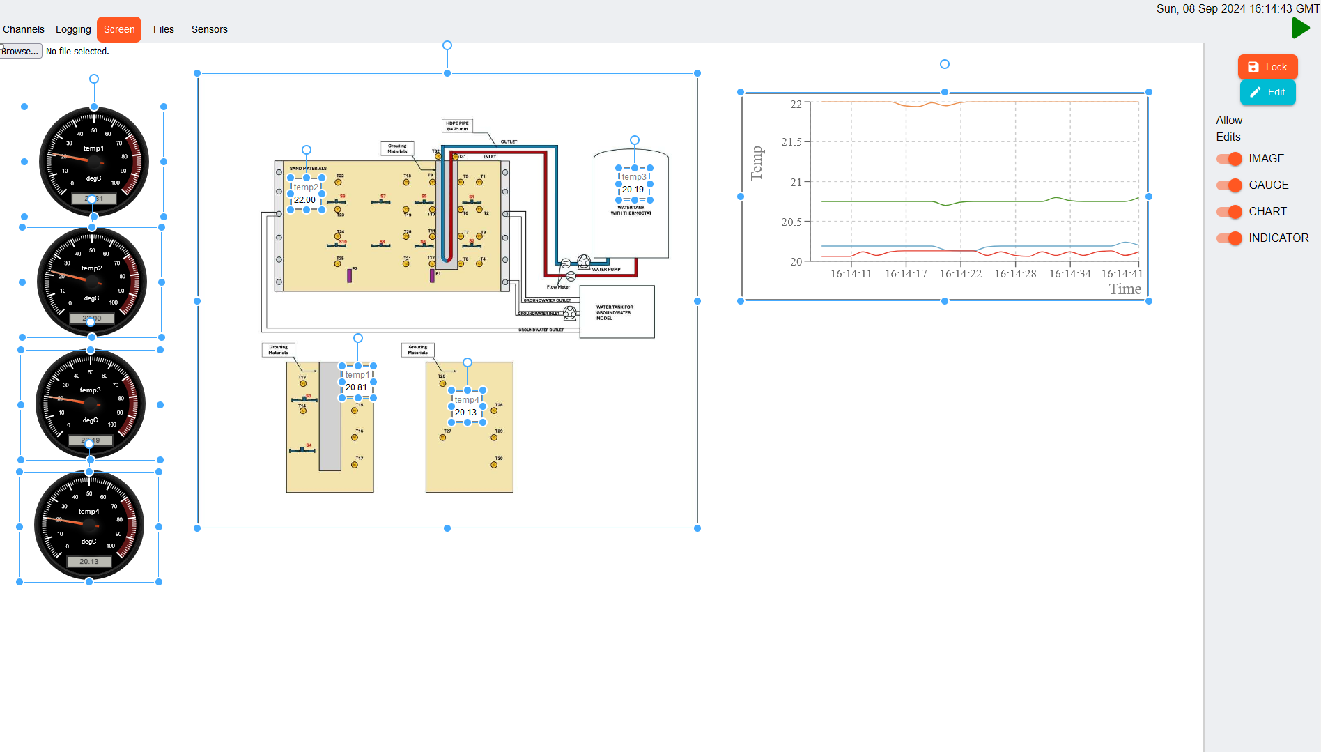Select the temp1 gauge widget

93,161
